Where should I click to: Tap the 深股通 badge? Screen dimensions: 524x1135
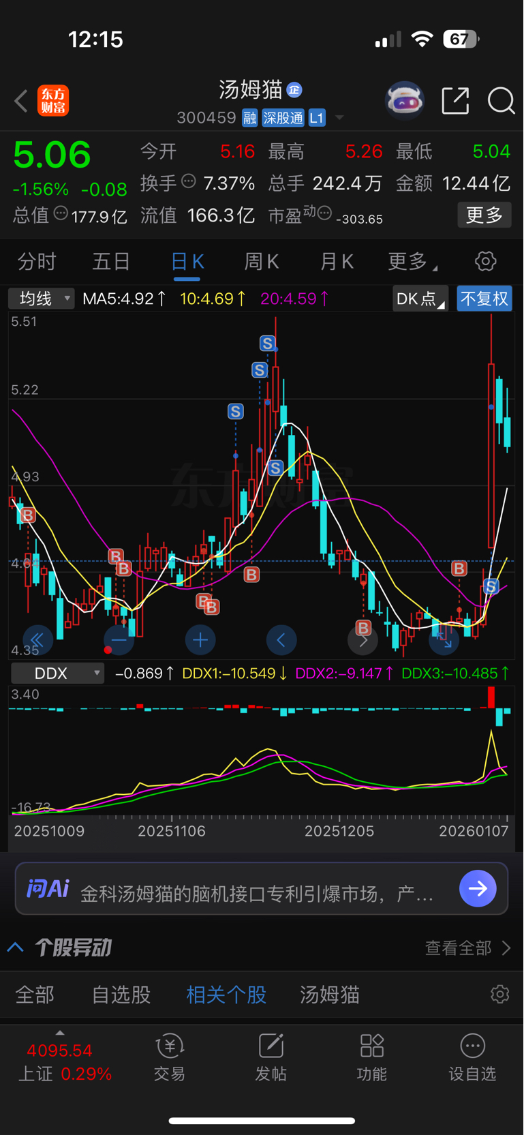tap(283, 118)
